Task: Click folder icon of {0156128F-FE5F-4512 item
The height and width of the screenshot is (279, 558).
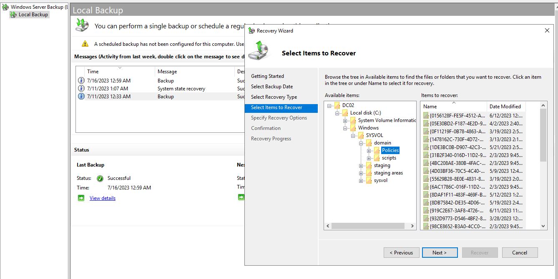Action: 426,115
